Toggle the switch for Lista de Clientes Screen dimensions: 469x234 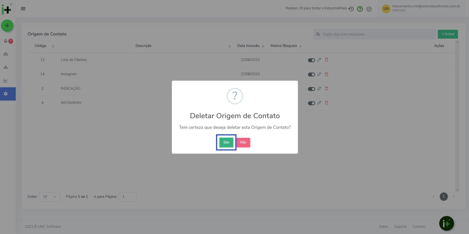pyautogui.click(x=311, y=60)
